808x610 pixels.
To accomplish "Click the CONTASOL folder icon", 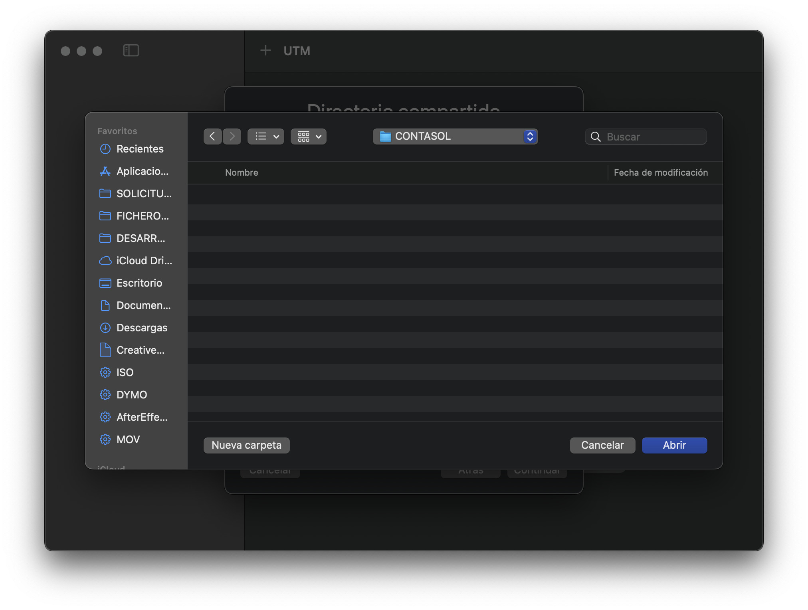I will (x=385, y=137).
